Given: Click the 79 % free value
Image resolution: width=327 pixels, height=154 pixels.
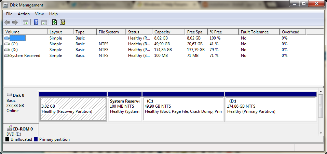Looking at the screenshot, I should (214, 50).
